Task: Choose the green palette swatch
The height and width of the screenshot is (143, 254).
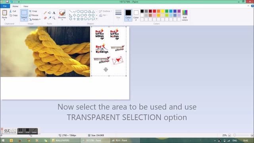Action: click(x=167, y=11)
